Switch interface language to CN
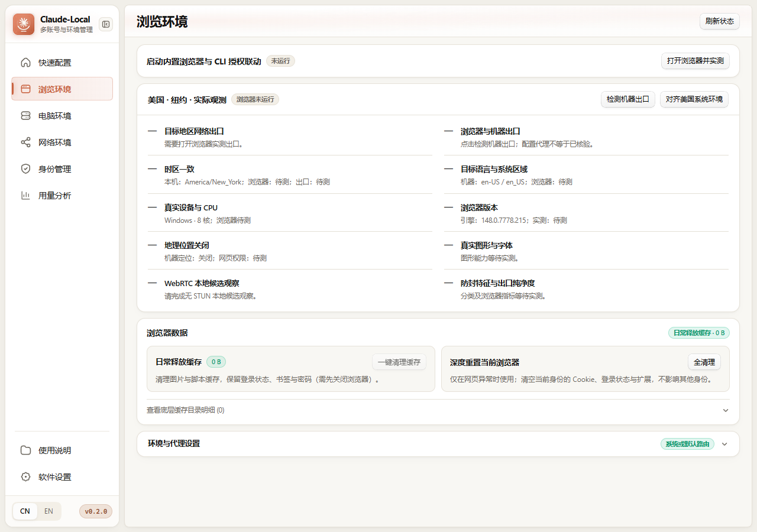 [x=25, y=511]
